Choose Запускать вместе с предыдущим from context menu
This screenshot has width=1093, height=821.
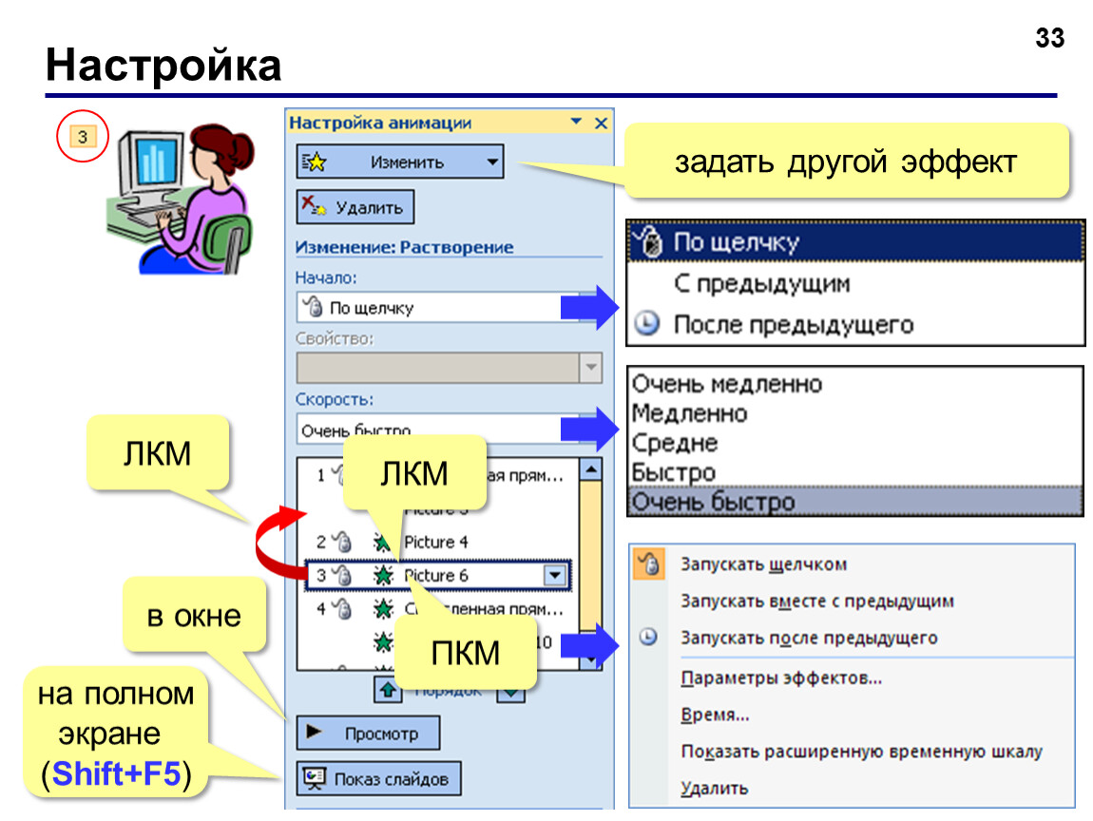click(817, 601)
